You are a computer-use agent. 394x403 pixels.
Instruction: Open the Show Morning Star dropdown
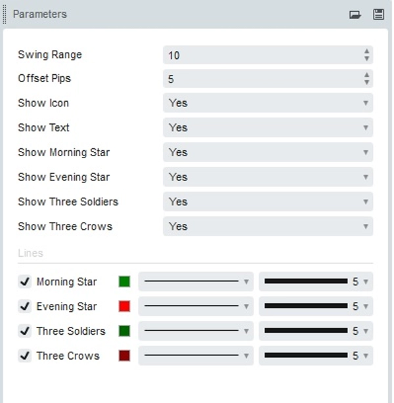267,152
